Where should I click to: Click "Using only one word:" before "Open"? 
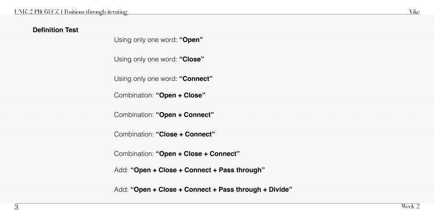[145, 40]
